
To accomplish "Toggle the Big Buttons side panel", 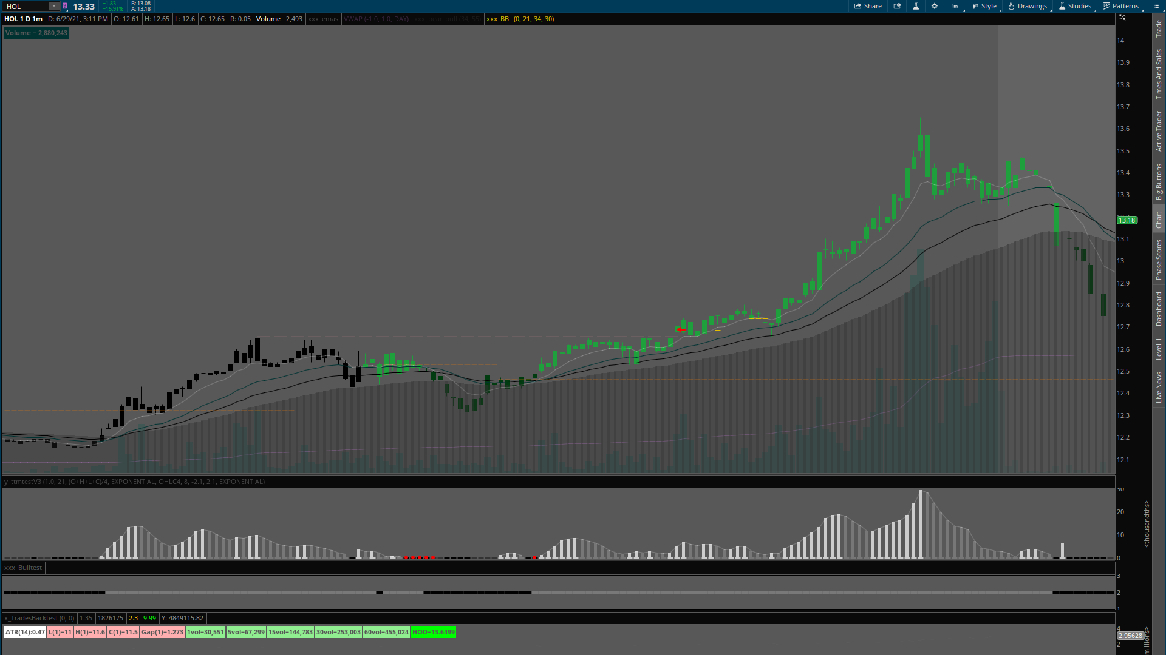I will [x=1159, y=181].
